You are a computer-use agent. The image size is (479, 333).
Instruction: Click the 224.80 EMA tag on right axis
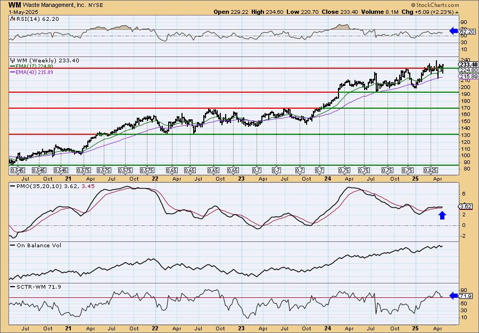tap(468, 70)
